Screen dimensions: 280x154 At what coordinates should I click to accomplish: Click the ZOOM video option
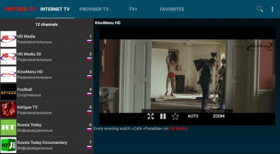click(218, 116)
